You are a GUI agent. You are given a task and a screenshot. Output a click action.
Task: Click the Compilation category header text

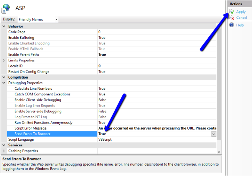click(18, 77)
